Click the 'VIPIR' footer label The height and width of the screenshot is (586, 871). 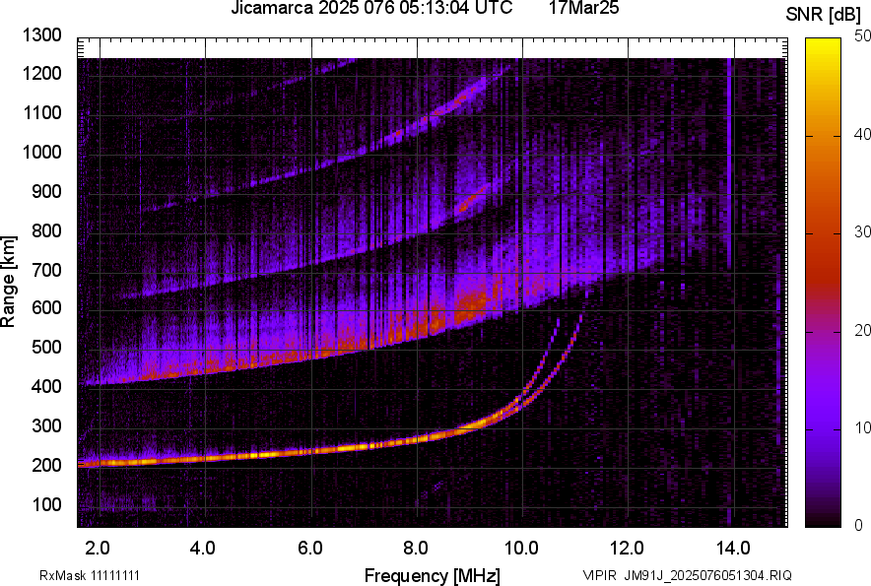tap(599, 575)
